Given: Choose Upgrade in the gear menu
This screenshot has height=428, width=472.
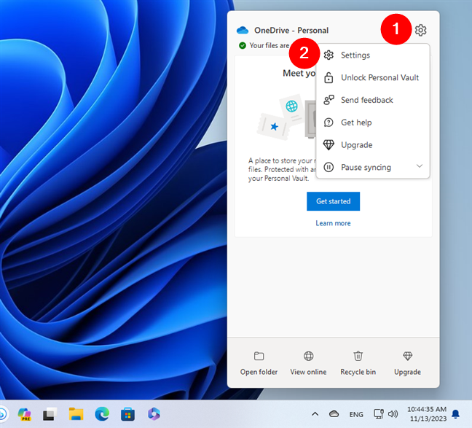Looking at the screenshot, I should click(373, 145).
